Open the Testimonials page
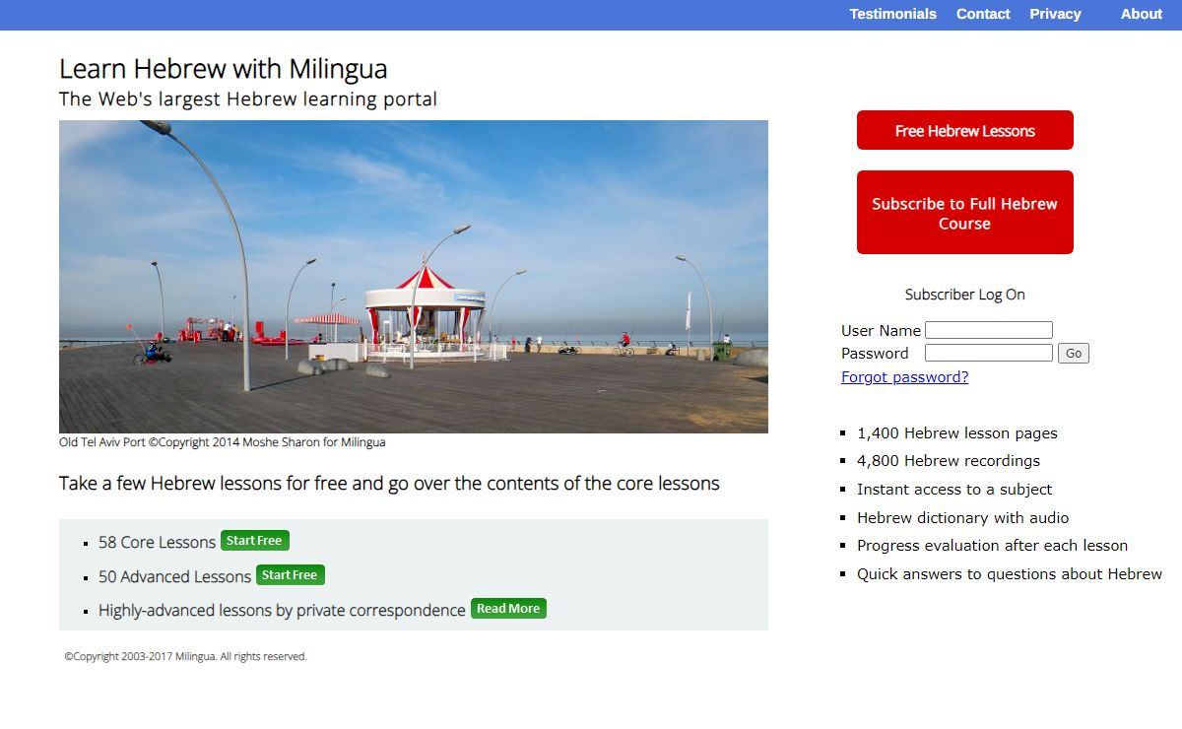1182x729 pixels. click(892, 14)
